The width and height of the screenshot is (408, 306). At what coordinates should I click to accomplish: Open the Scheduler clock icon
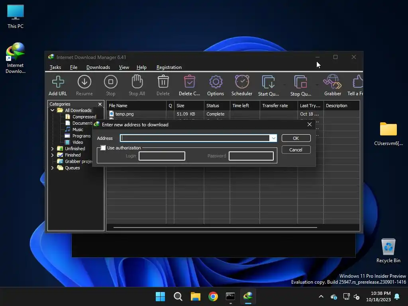coord(242,82)
